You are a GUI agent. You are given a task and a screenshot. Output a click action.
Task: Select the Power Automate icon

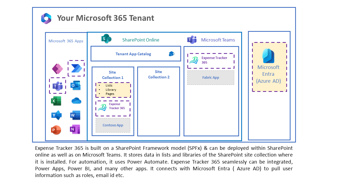[77, 68]
